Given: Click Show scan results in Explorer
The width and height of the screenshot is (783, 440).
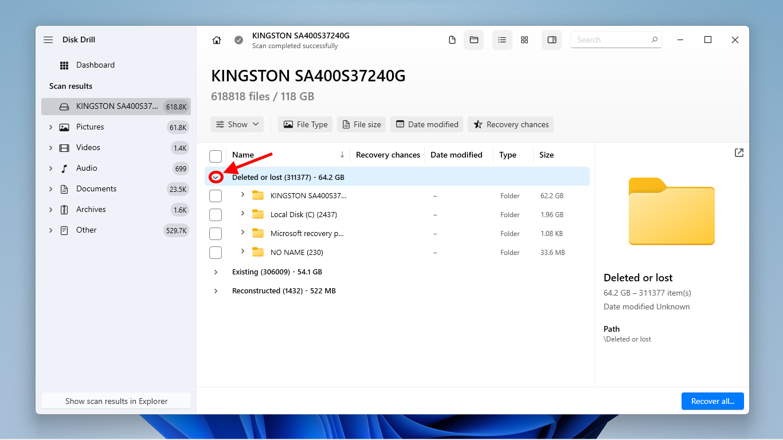Looking at the screenshot, I should [116, 401].
